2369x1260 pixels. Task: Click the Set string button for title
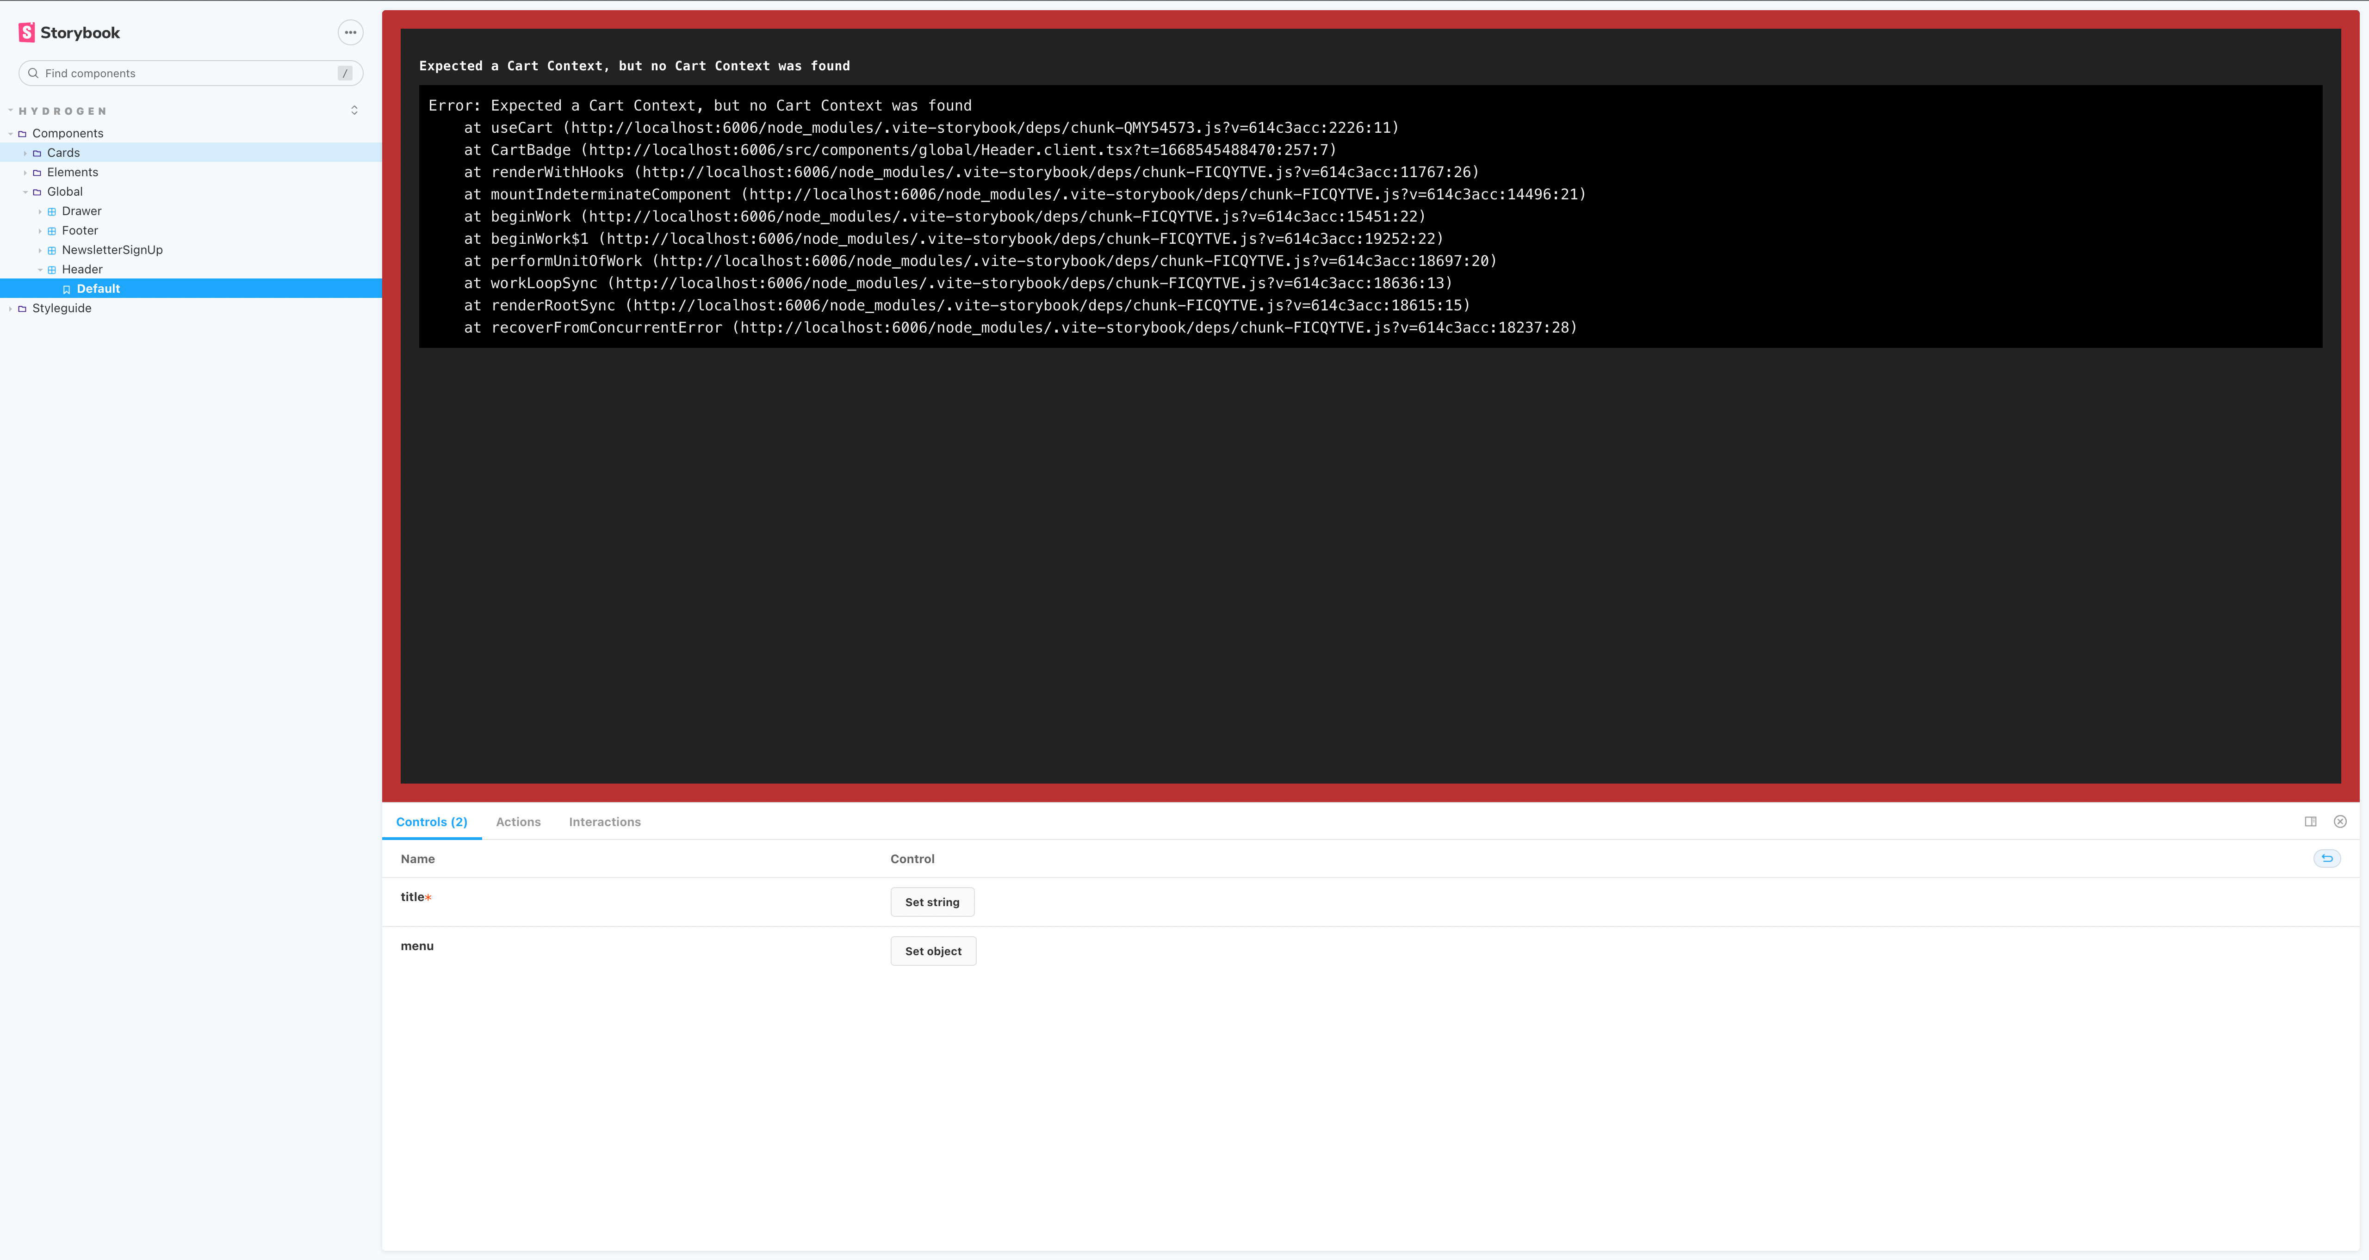point(931,902)
